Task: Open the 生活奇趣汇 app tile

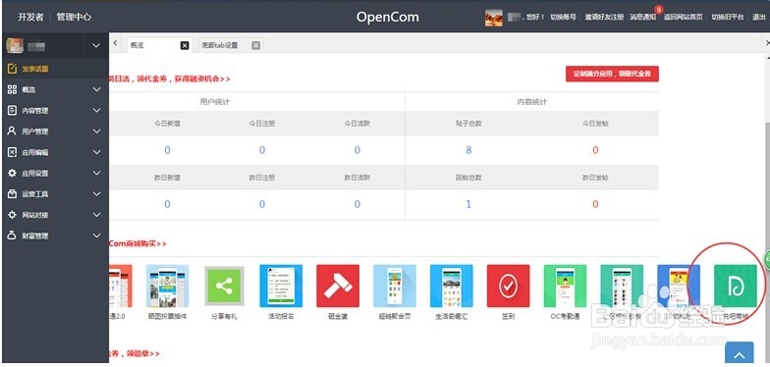Action: (x=452, y=287)
